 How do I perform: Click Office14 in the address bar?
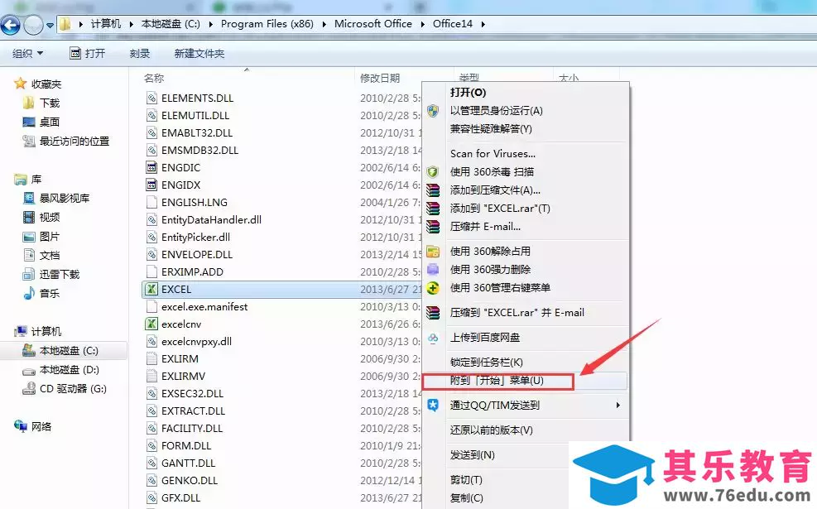pos(452,24)
